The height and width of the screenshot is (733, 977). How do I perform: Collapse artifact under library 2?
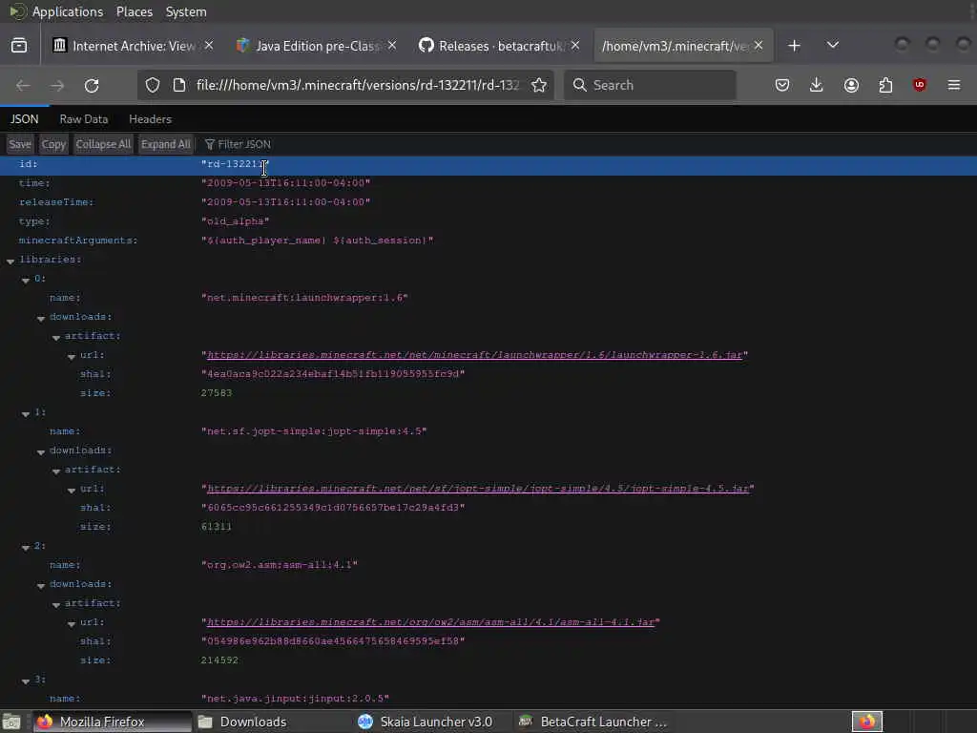tap(56, 604)
